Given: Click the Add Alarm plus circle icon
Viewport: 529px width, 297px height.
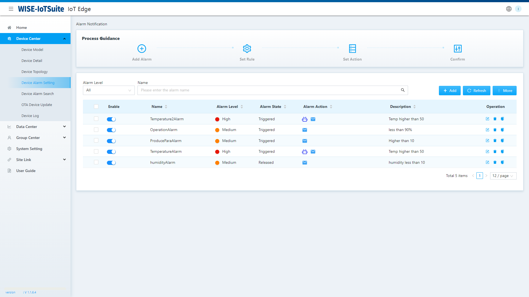Looking at the screenshot, I should (142, 49).
